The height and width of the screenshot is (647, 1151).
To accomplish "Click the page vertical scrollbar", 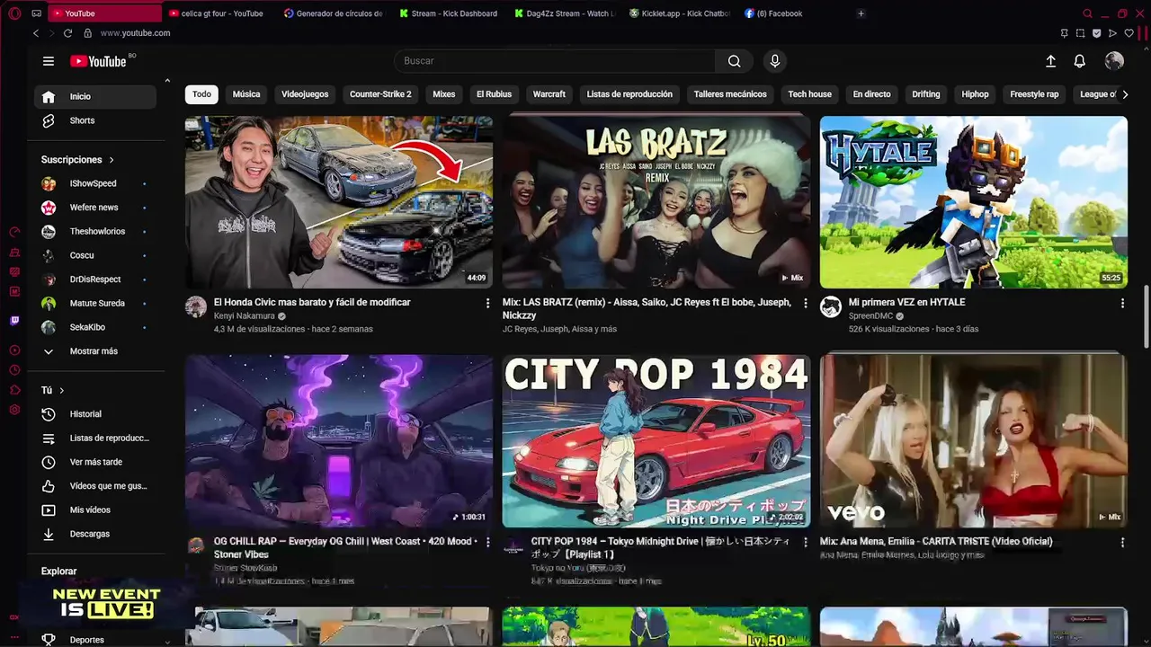I will pos(1146,317).
